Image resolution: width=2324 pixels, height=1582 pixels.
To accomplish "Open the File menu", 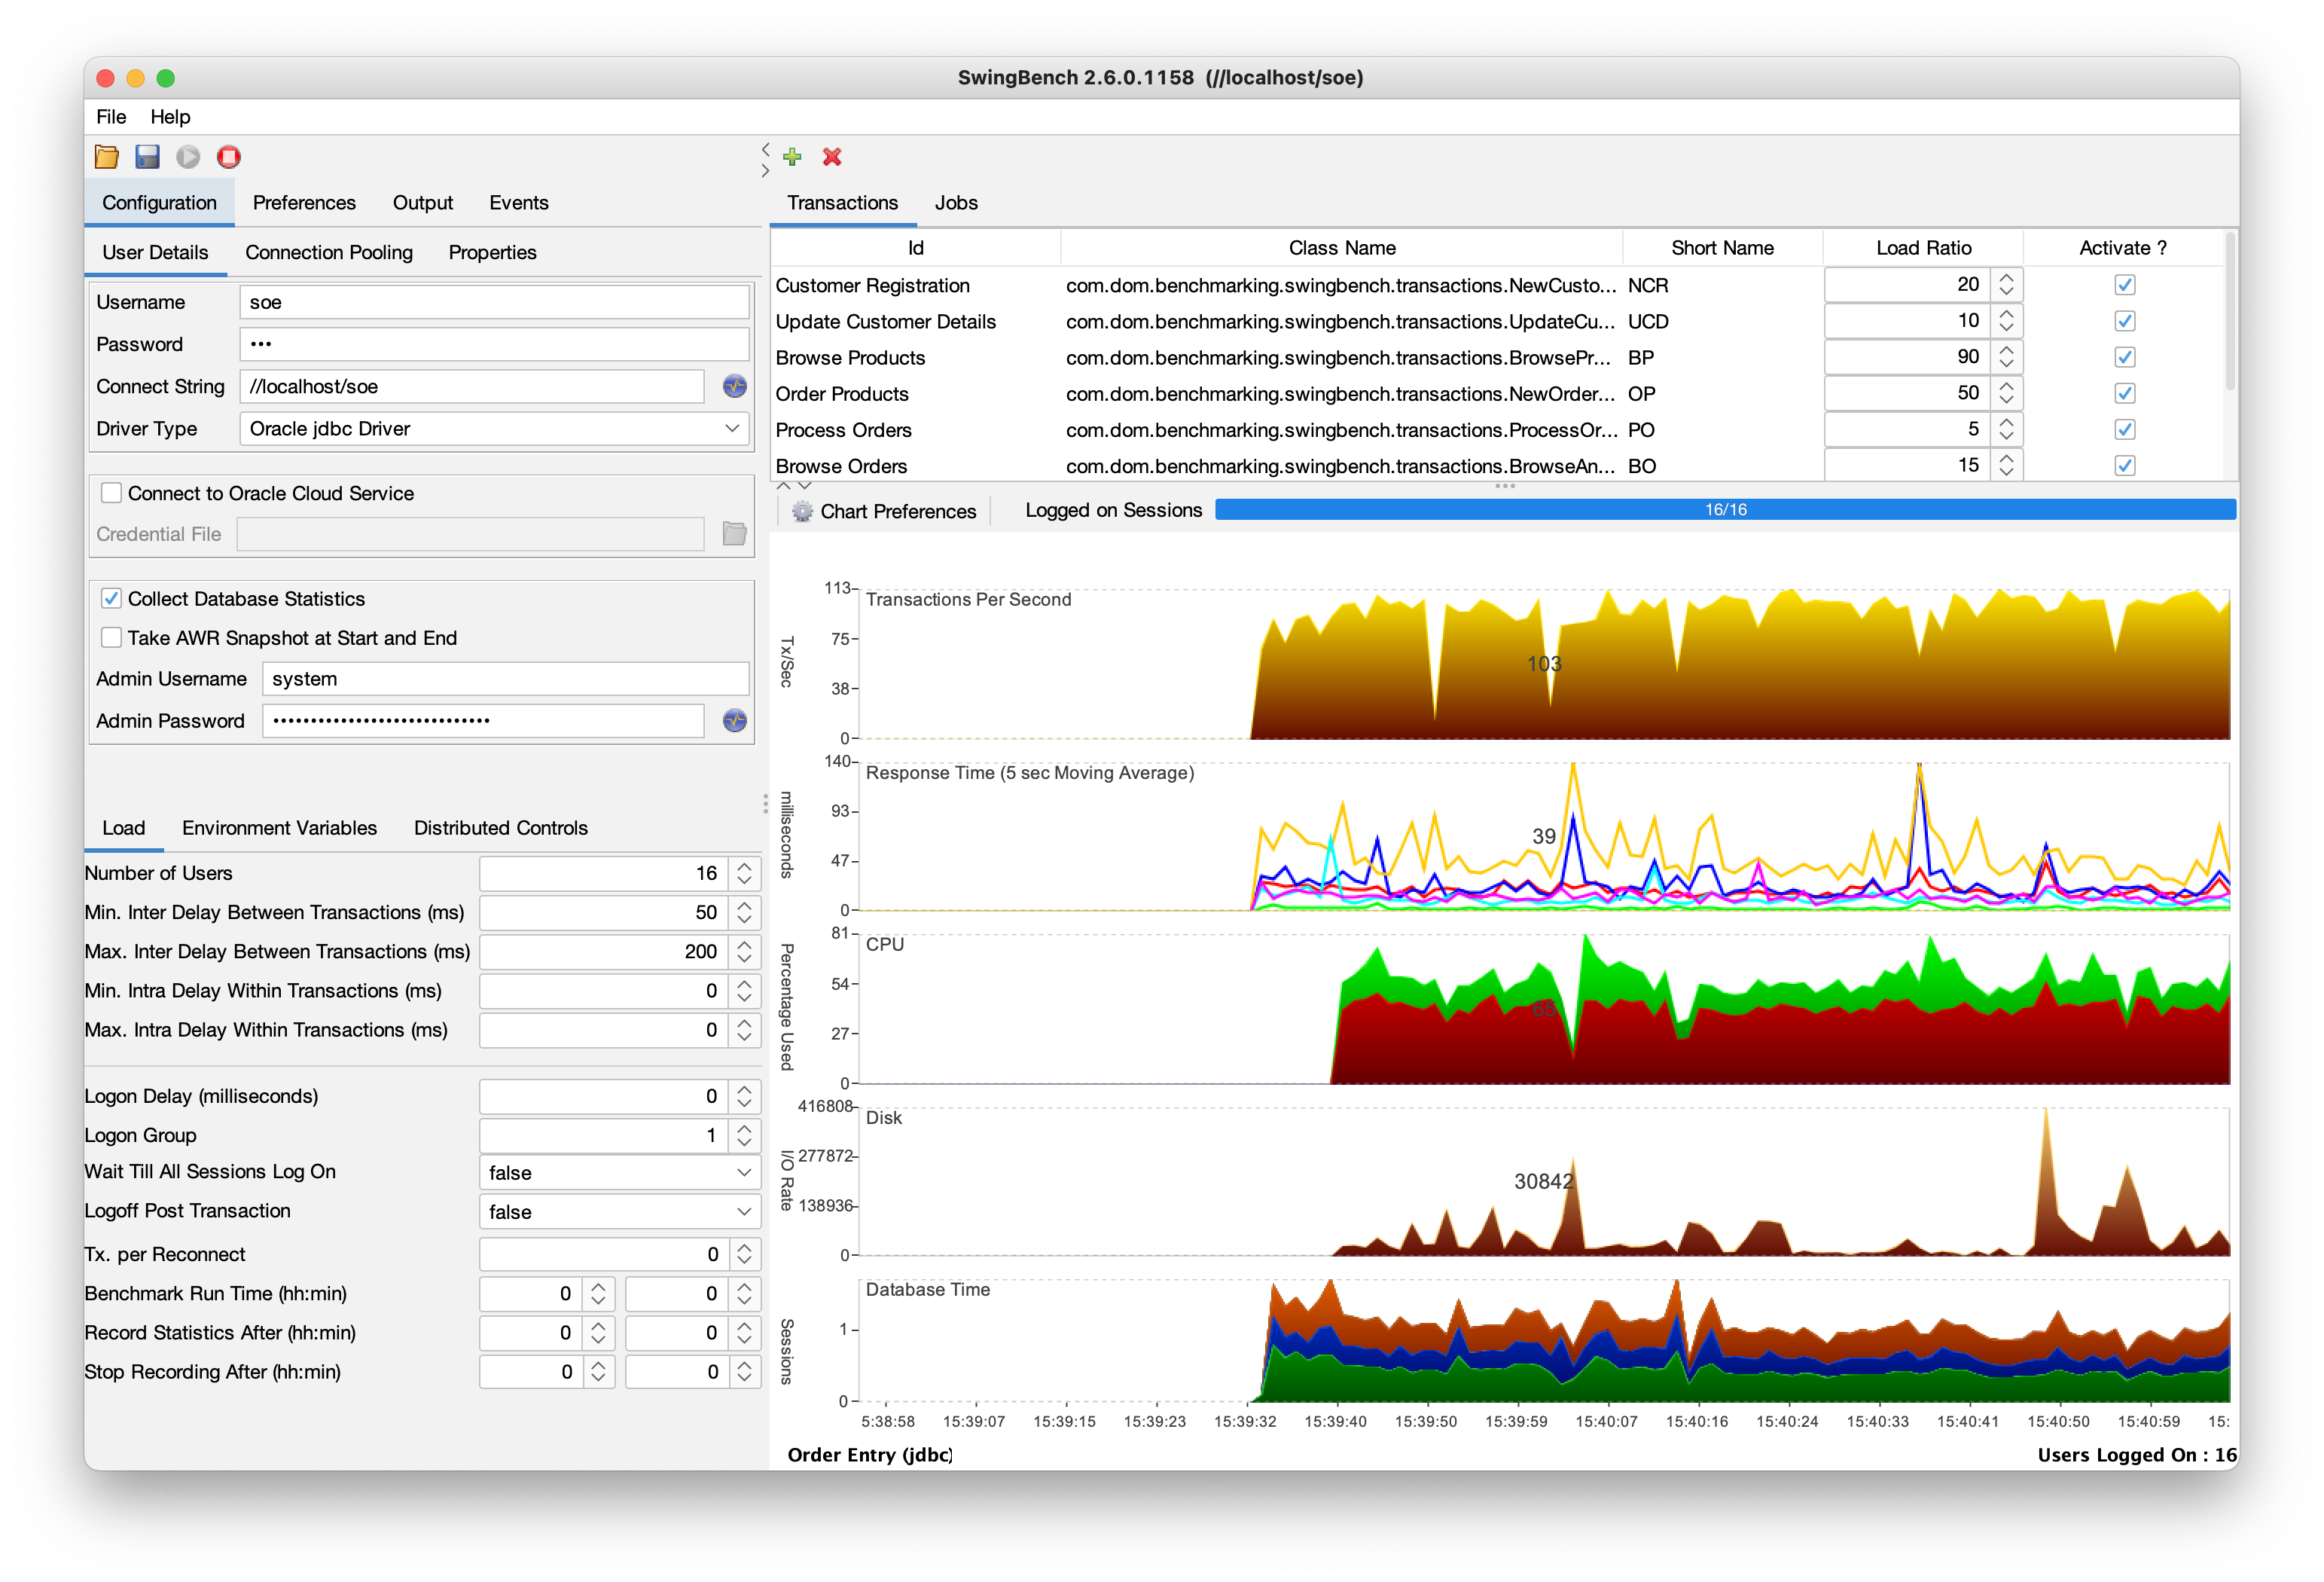I will click(x=111, y=117).
